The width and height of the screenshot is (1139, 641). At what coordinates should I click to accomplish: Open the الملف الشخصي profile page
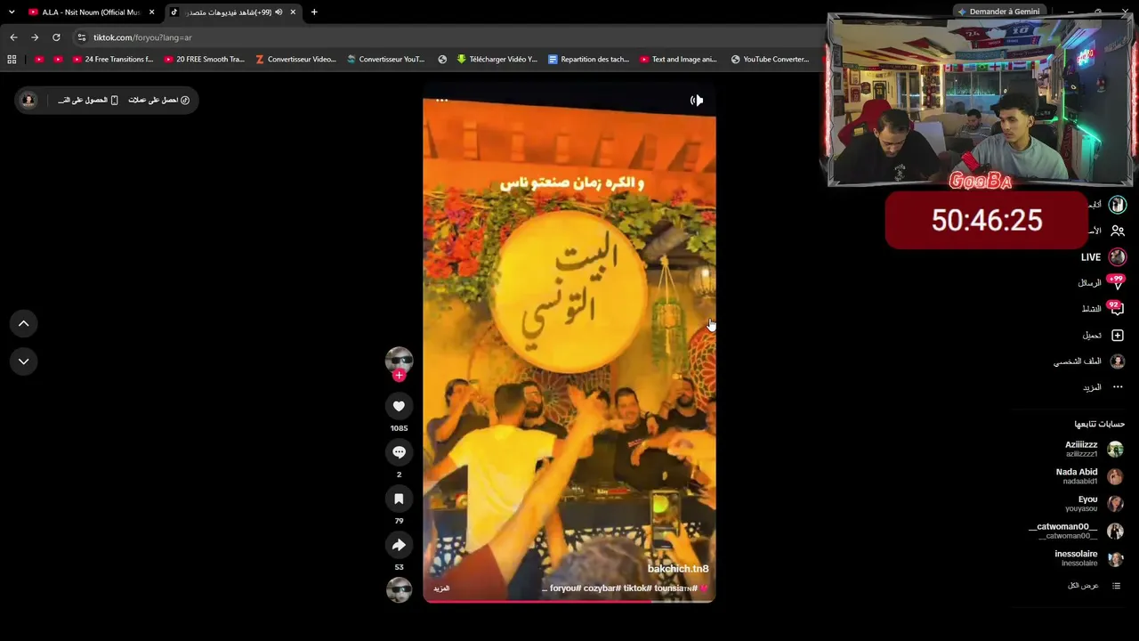(1089, 361)
